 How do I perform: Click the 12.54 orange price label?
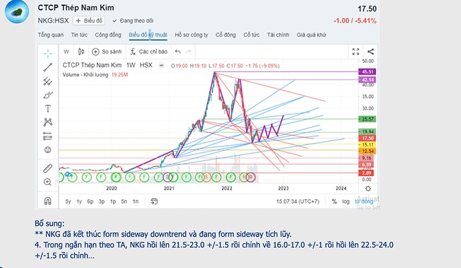coord(367,151)
